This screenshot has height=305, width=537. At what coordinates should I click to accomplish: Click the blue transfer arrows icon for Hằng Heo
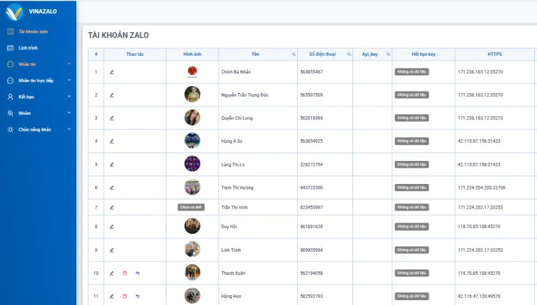tap(137, 296)
